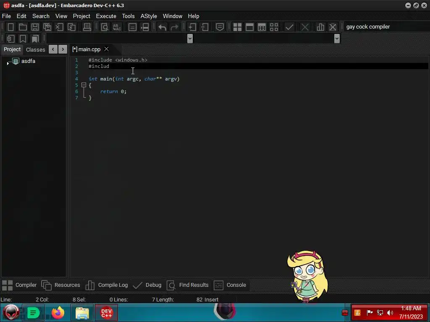Select the asdfa project item
Screen dimensions: 430x322
28,61
